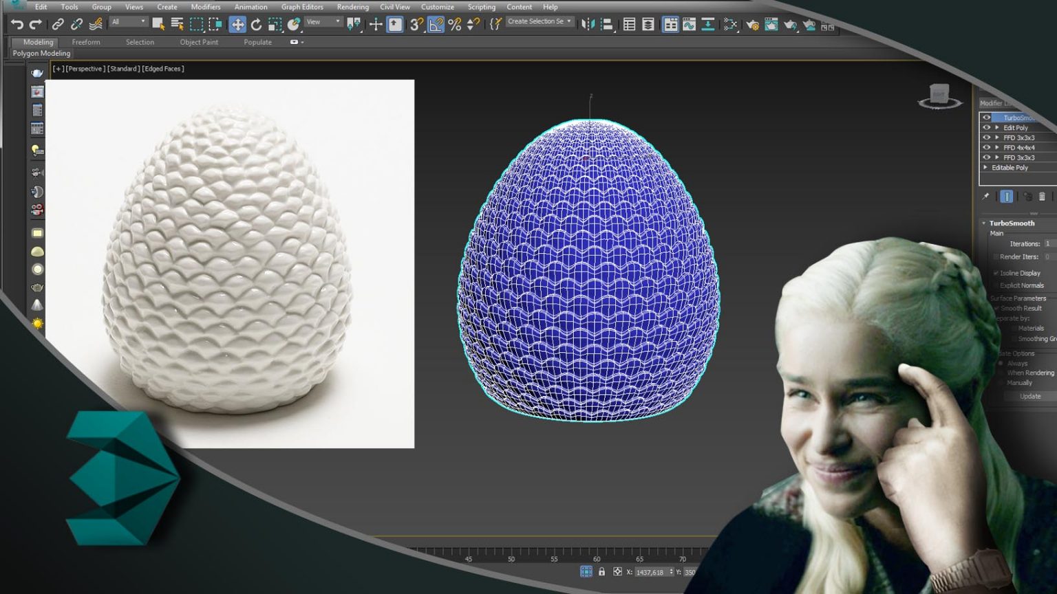Click the Mirror tool icon
Image resolution: width=1057 pixels, height=594 pixels.
click(x=588, y=25)
